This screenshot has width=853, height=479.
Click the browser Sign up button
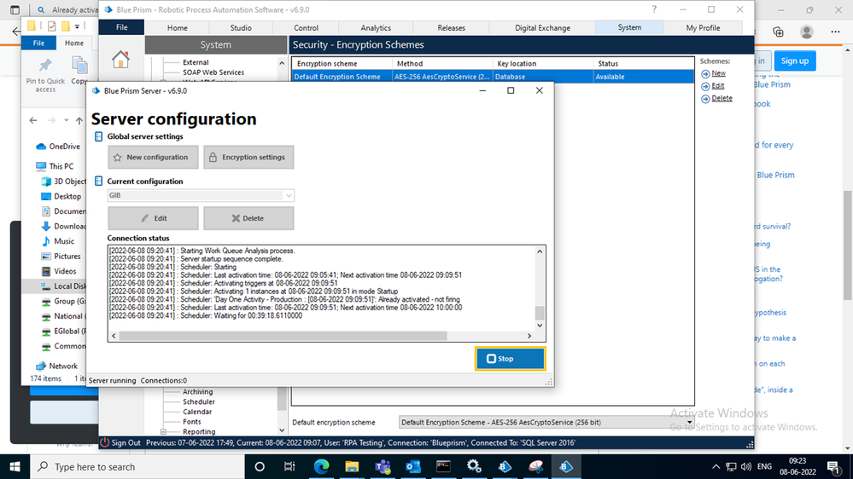click(794, 61)
